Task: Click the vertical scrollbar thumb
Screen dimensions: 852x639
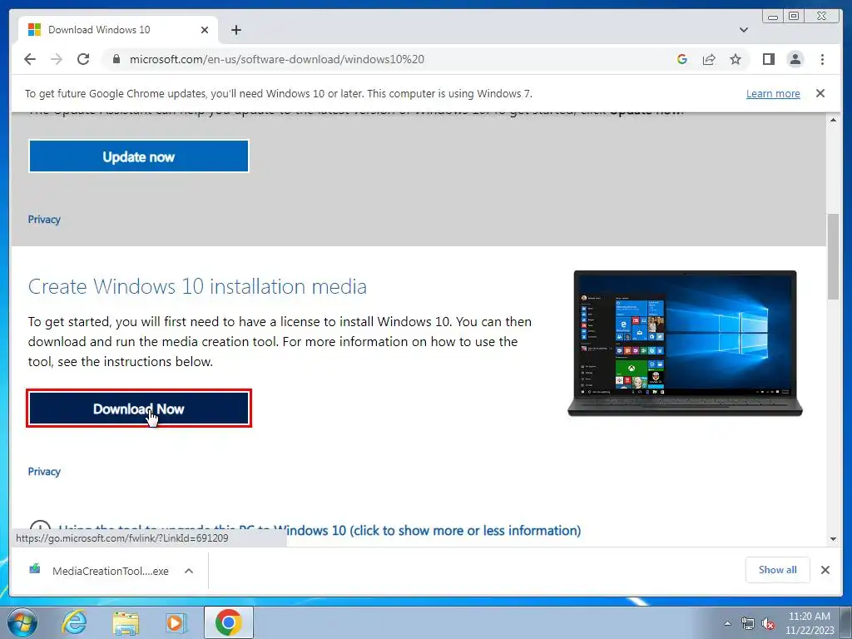Action: pos(833,255)
